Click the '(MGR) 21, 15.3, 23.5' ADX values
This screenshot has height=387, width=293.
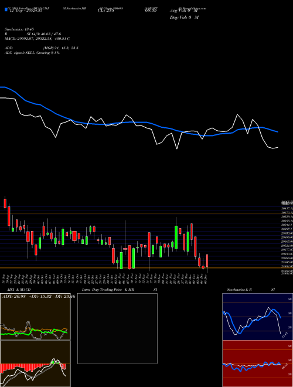[61, 48]
